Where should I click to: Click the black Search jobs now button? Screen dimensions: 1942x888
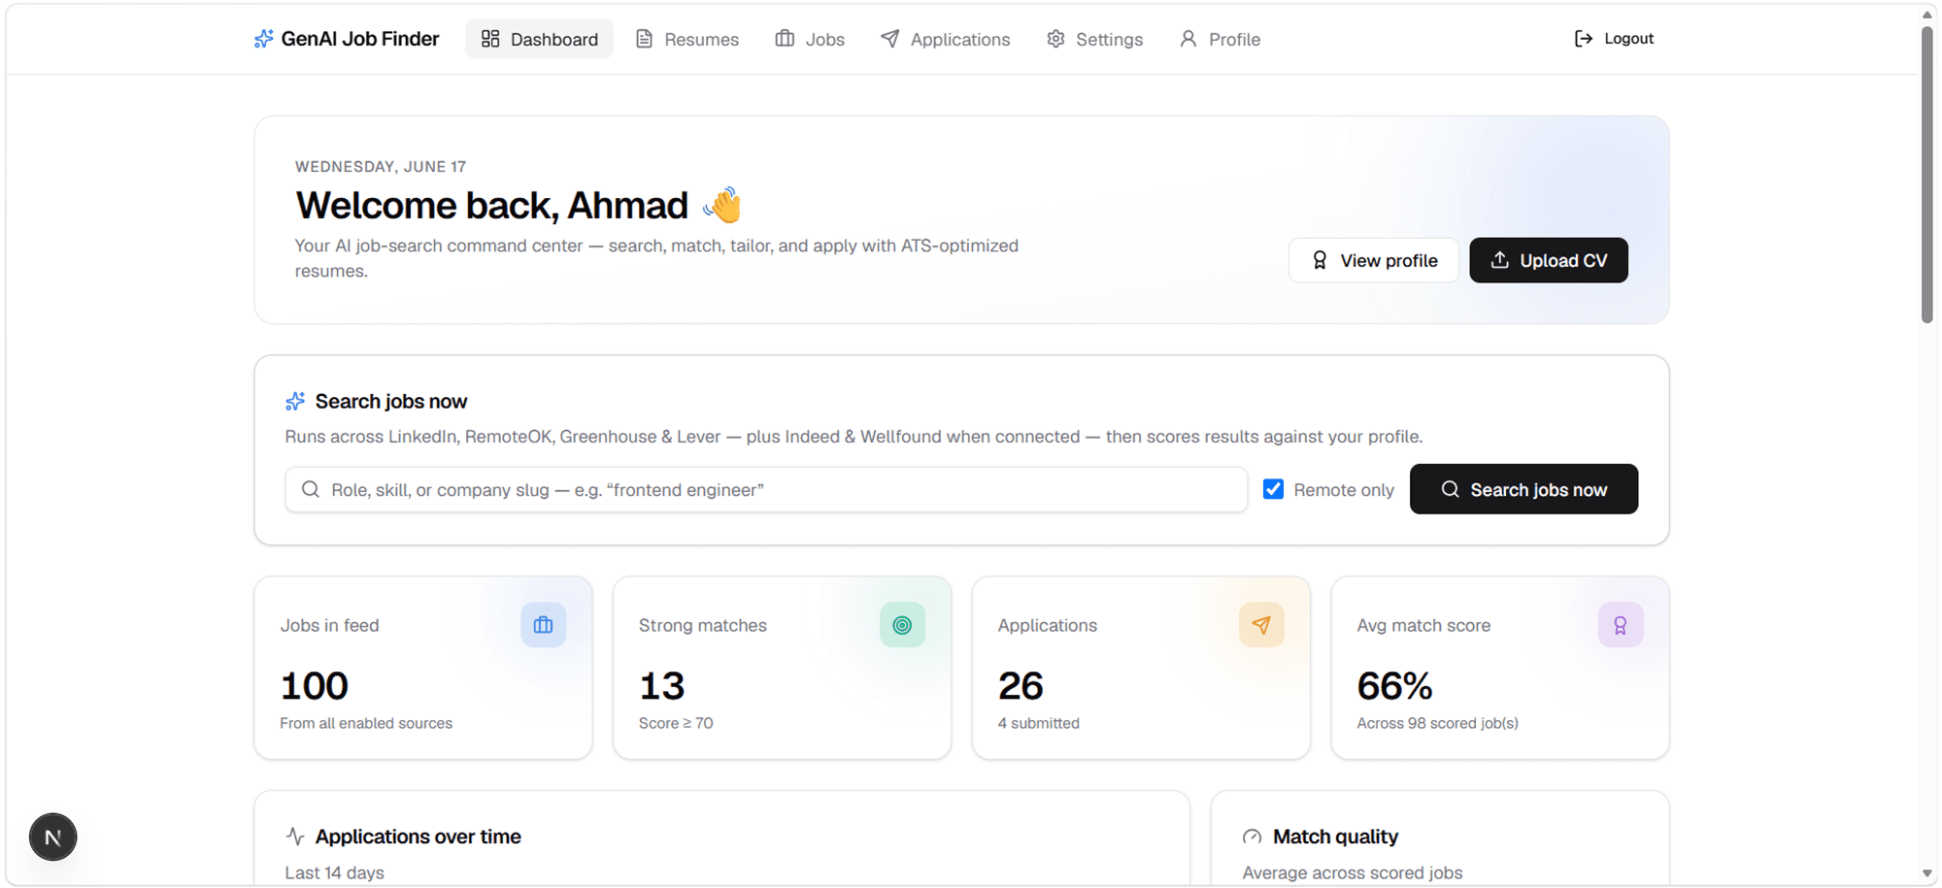point(1523,489)
